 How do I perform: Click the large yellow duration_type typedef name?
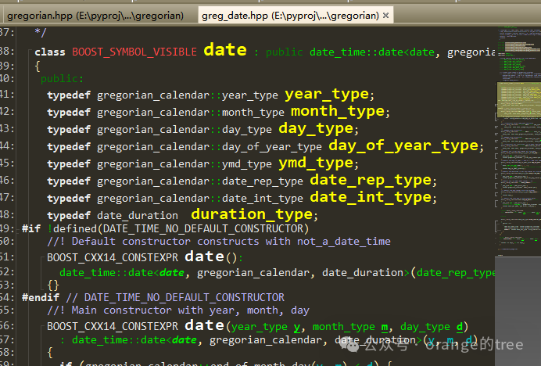252,214
